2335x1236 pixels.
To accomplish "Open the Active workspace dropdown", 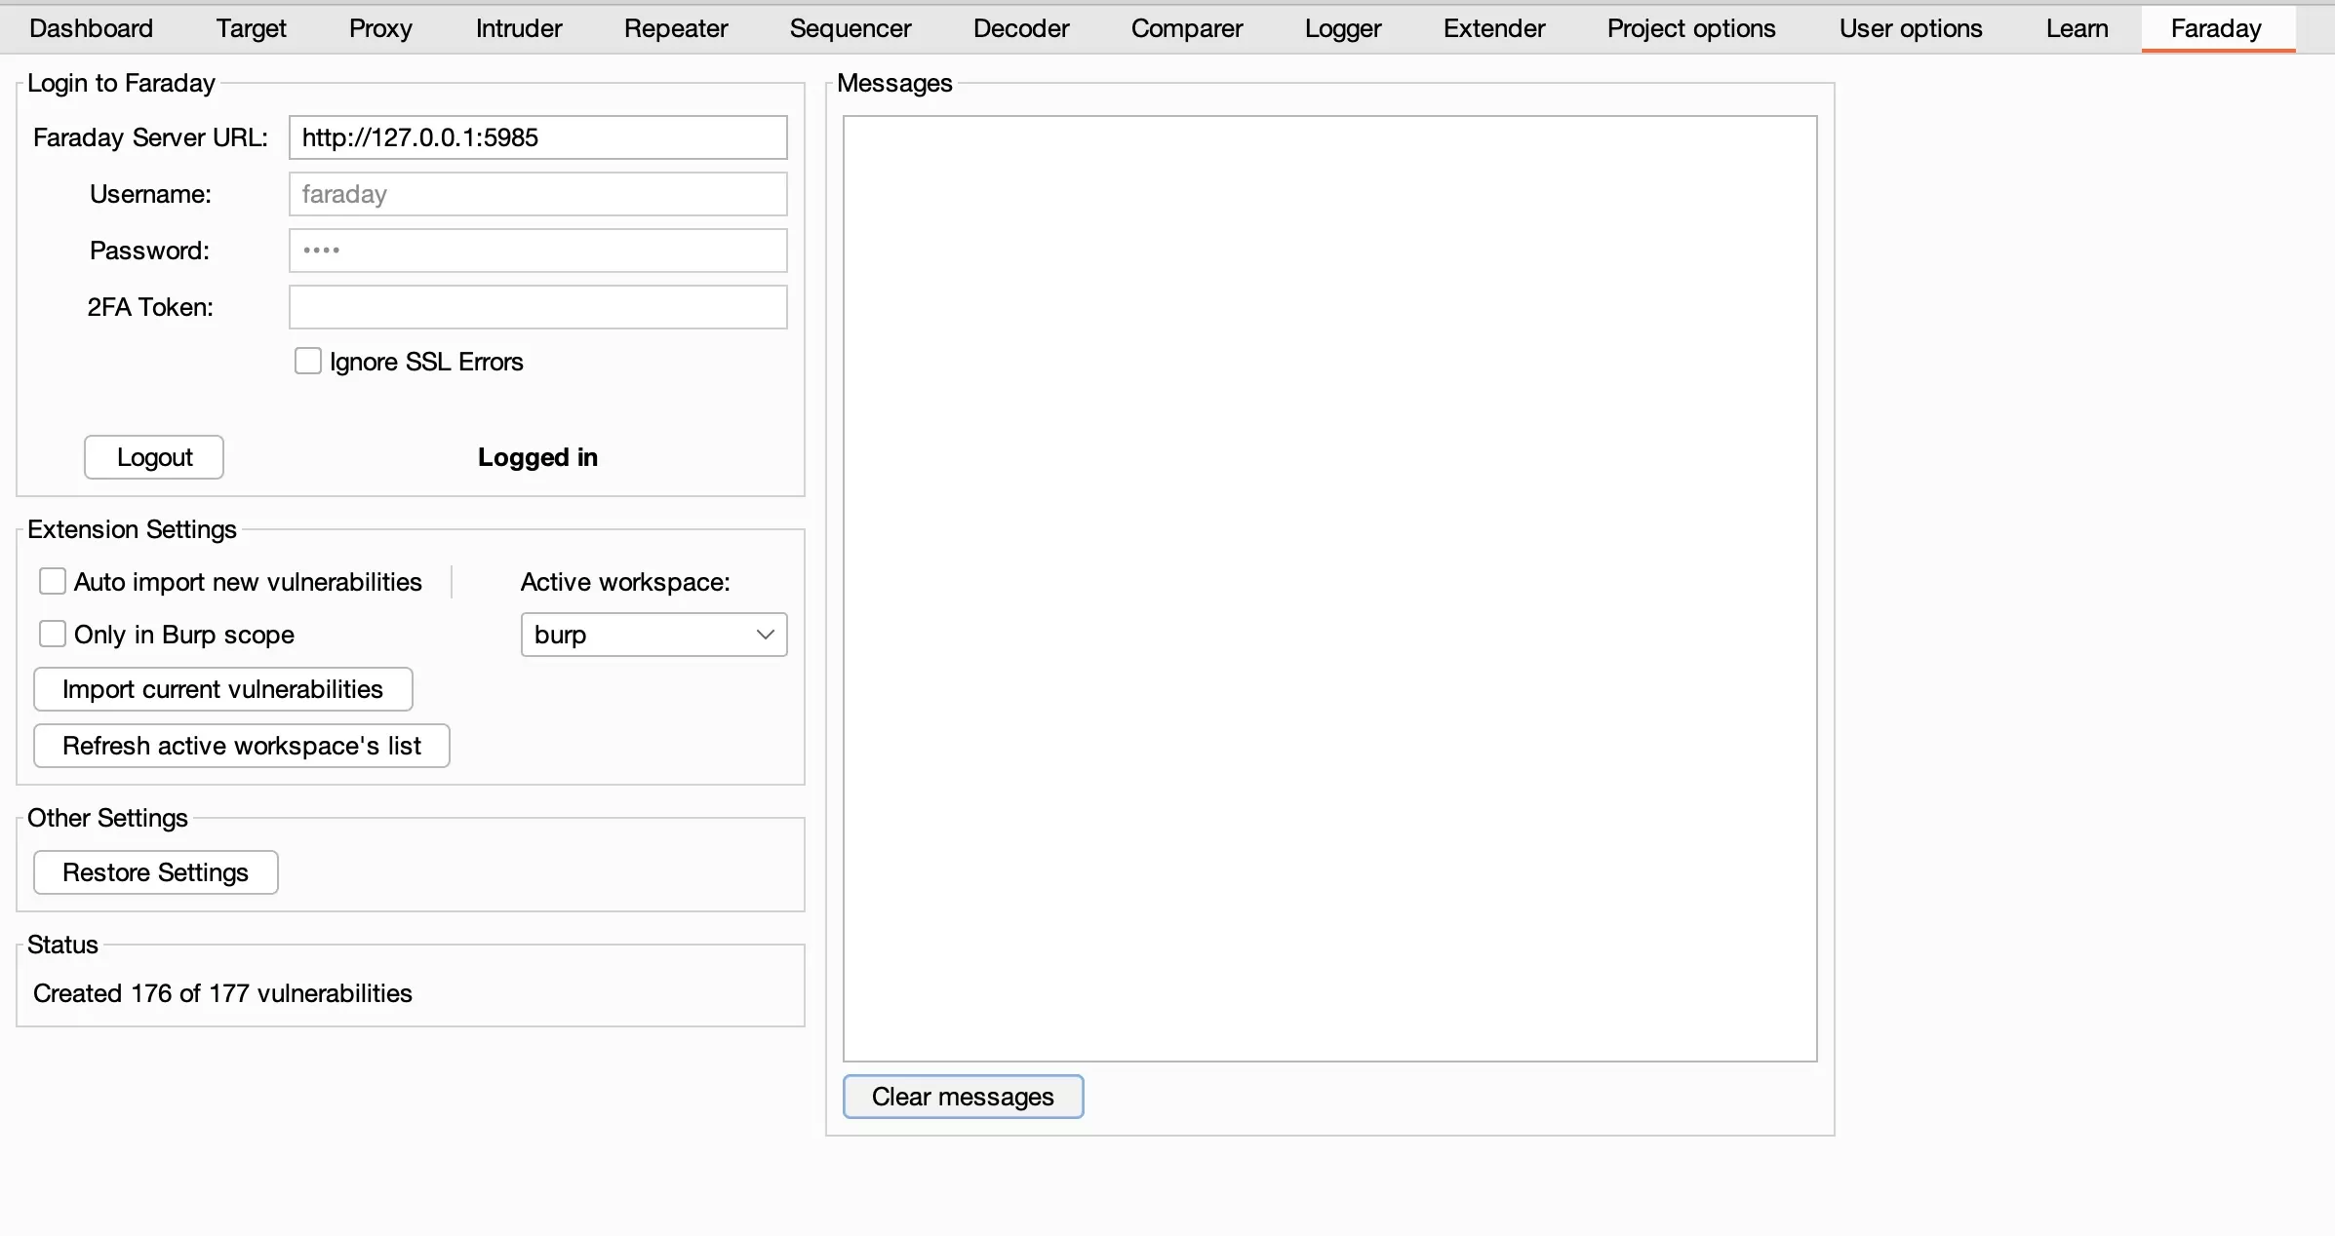I will [653, 634].
